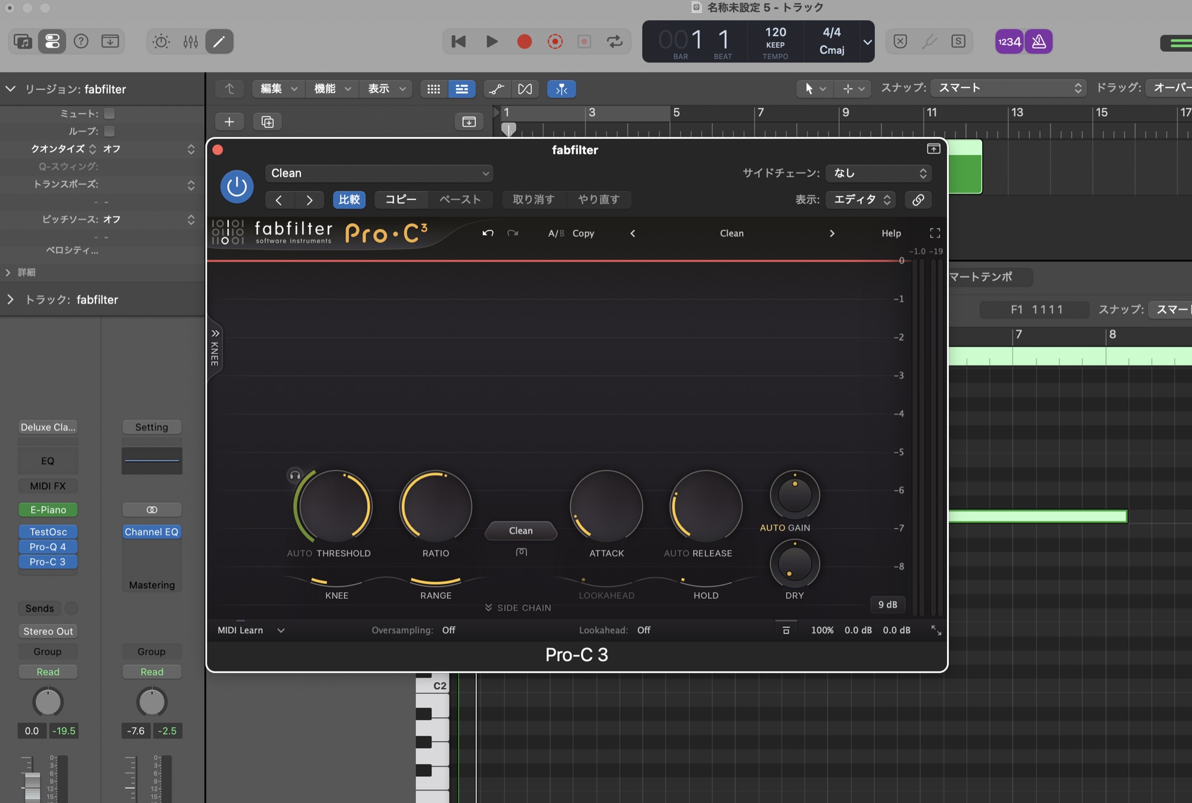Click the Read automation button on fabfilter strip
1192x803 pixels.
pos(48,672)
